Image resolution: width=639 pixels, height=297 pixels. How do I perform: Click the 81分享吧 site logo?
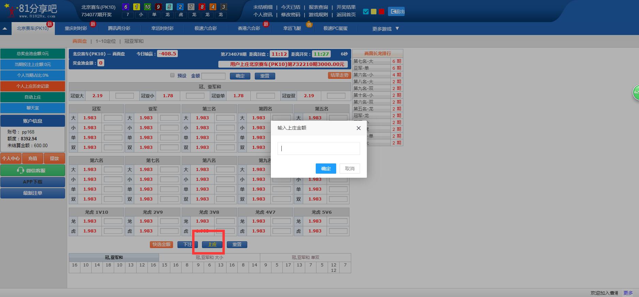pos(31,11)
